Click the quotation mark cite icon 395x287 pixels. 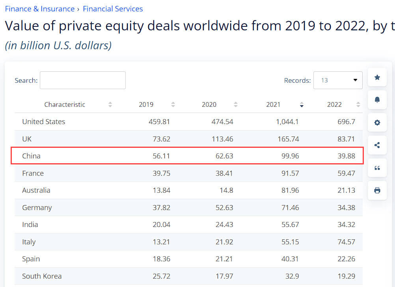377,168
